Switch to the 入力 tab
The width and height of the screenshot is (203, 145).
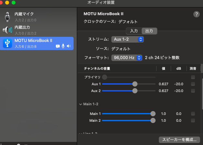coord(134,31)
